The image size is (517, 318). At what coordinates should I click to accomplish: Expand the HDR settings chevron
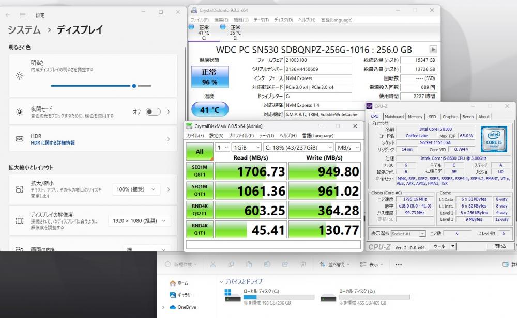(x=169, y=139)
